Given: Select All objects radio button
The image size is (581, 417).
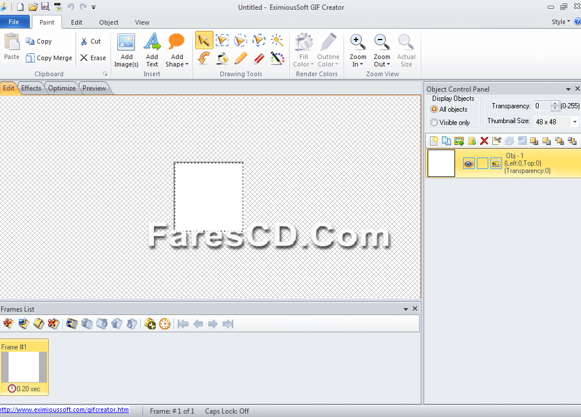Looking at the screenshot, I should pos(434,109).
